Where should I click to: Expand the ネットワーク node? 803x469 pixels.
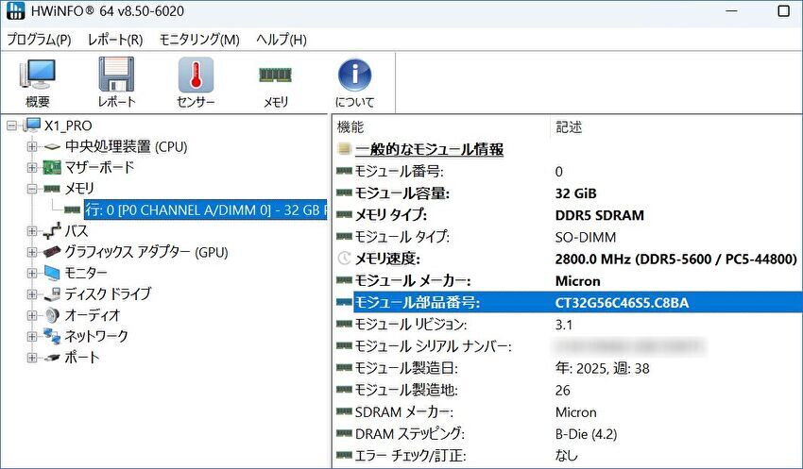32,337
